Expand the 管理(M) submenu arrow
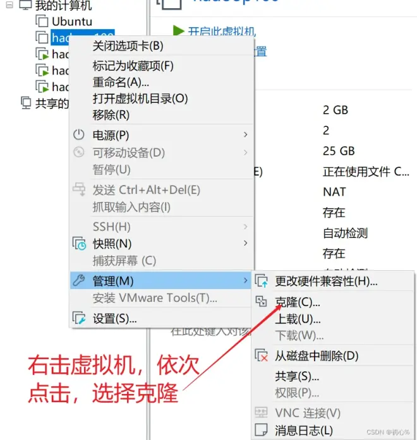 pyautogui.click(x=245, y=280)
